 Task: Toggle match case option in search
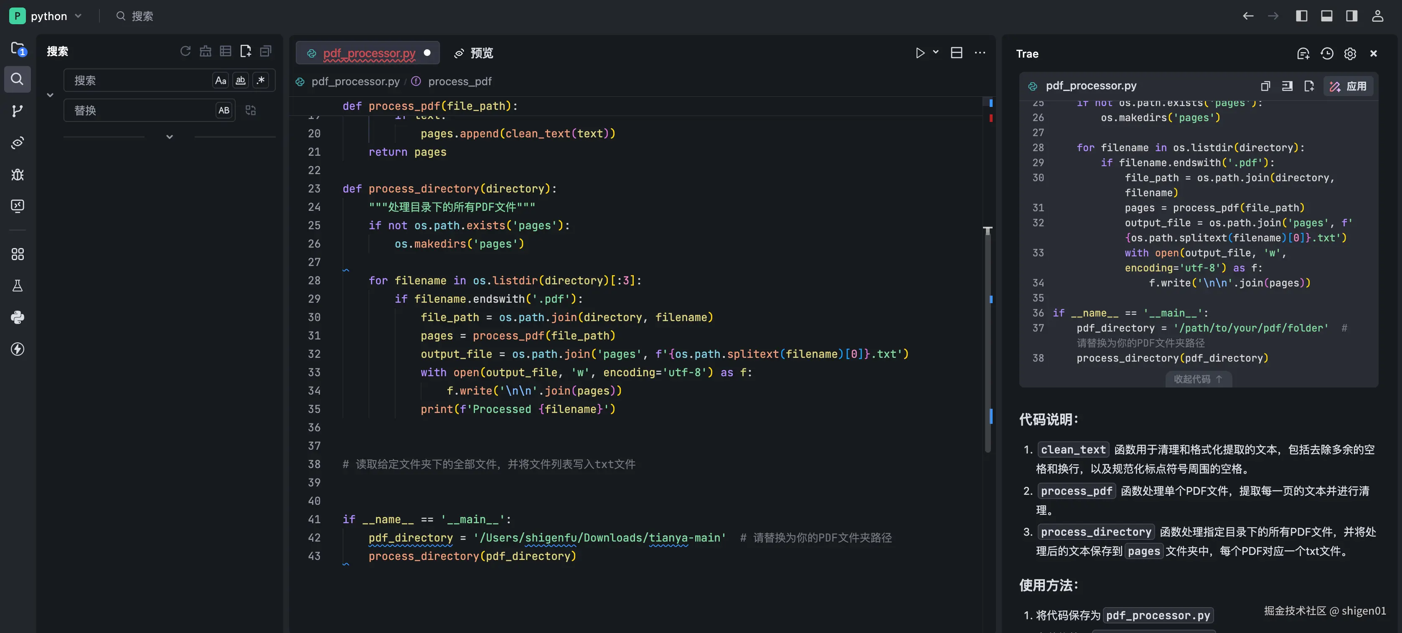pyautogui.click(x=221, y=81)
